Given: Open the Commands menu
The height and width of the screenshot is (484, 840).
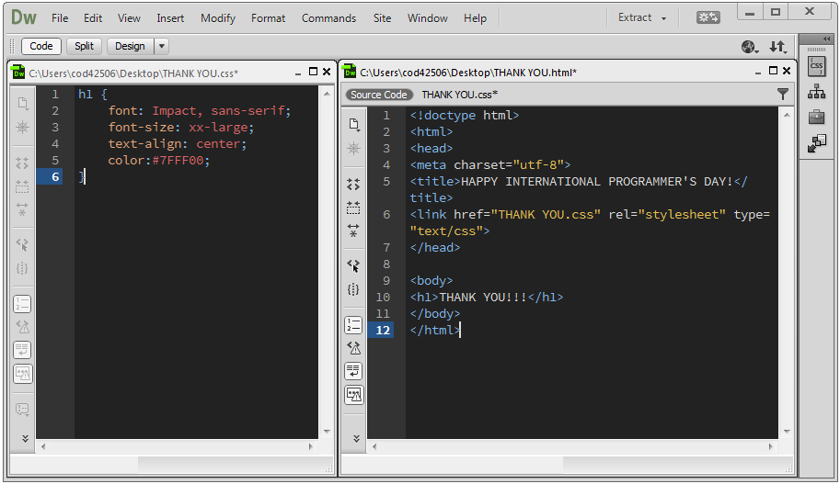Looking at the screenshot, I should (x=329, y=18).
